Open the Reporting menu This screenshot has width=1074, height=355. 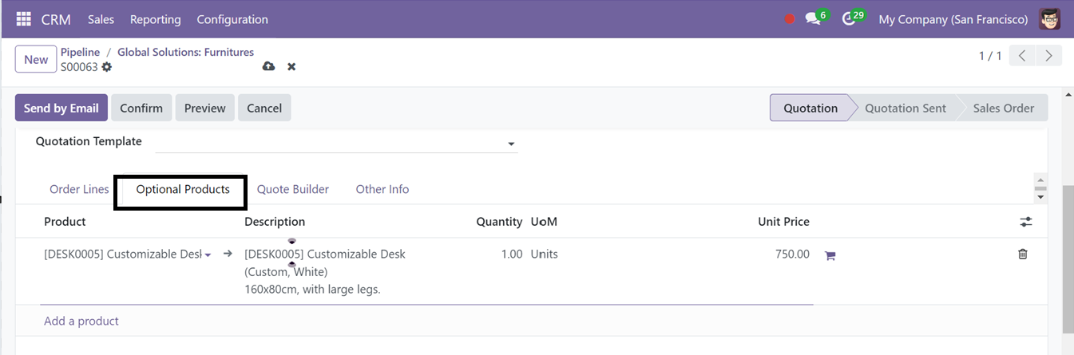156,19
